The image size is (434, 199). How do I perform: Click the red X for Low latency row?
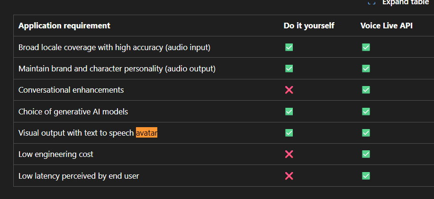289,176
